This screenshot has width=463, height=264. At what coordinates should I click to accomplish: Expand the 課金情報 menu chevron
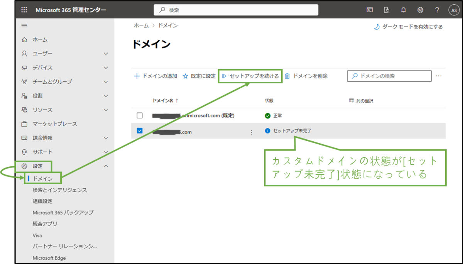click(x=106, y=138)
